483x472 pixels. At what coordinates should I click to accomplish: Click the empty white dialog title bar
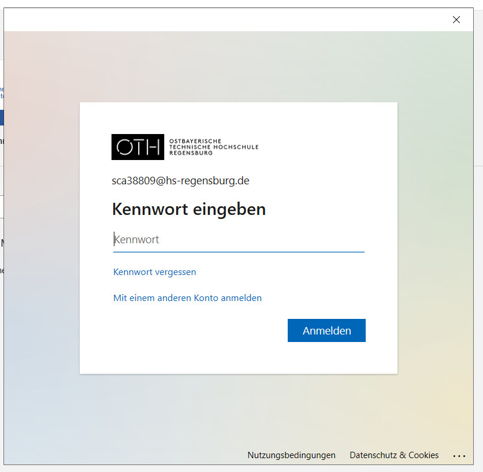point(231,20)
